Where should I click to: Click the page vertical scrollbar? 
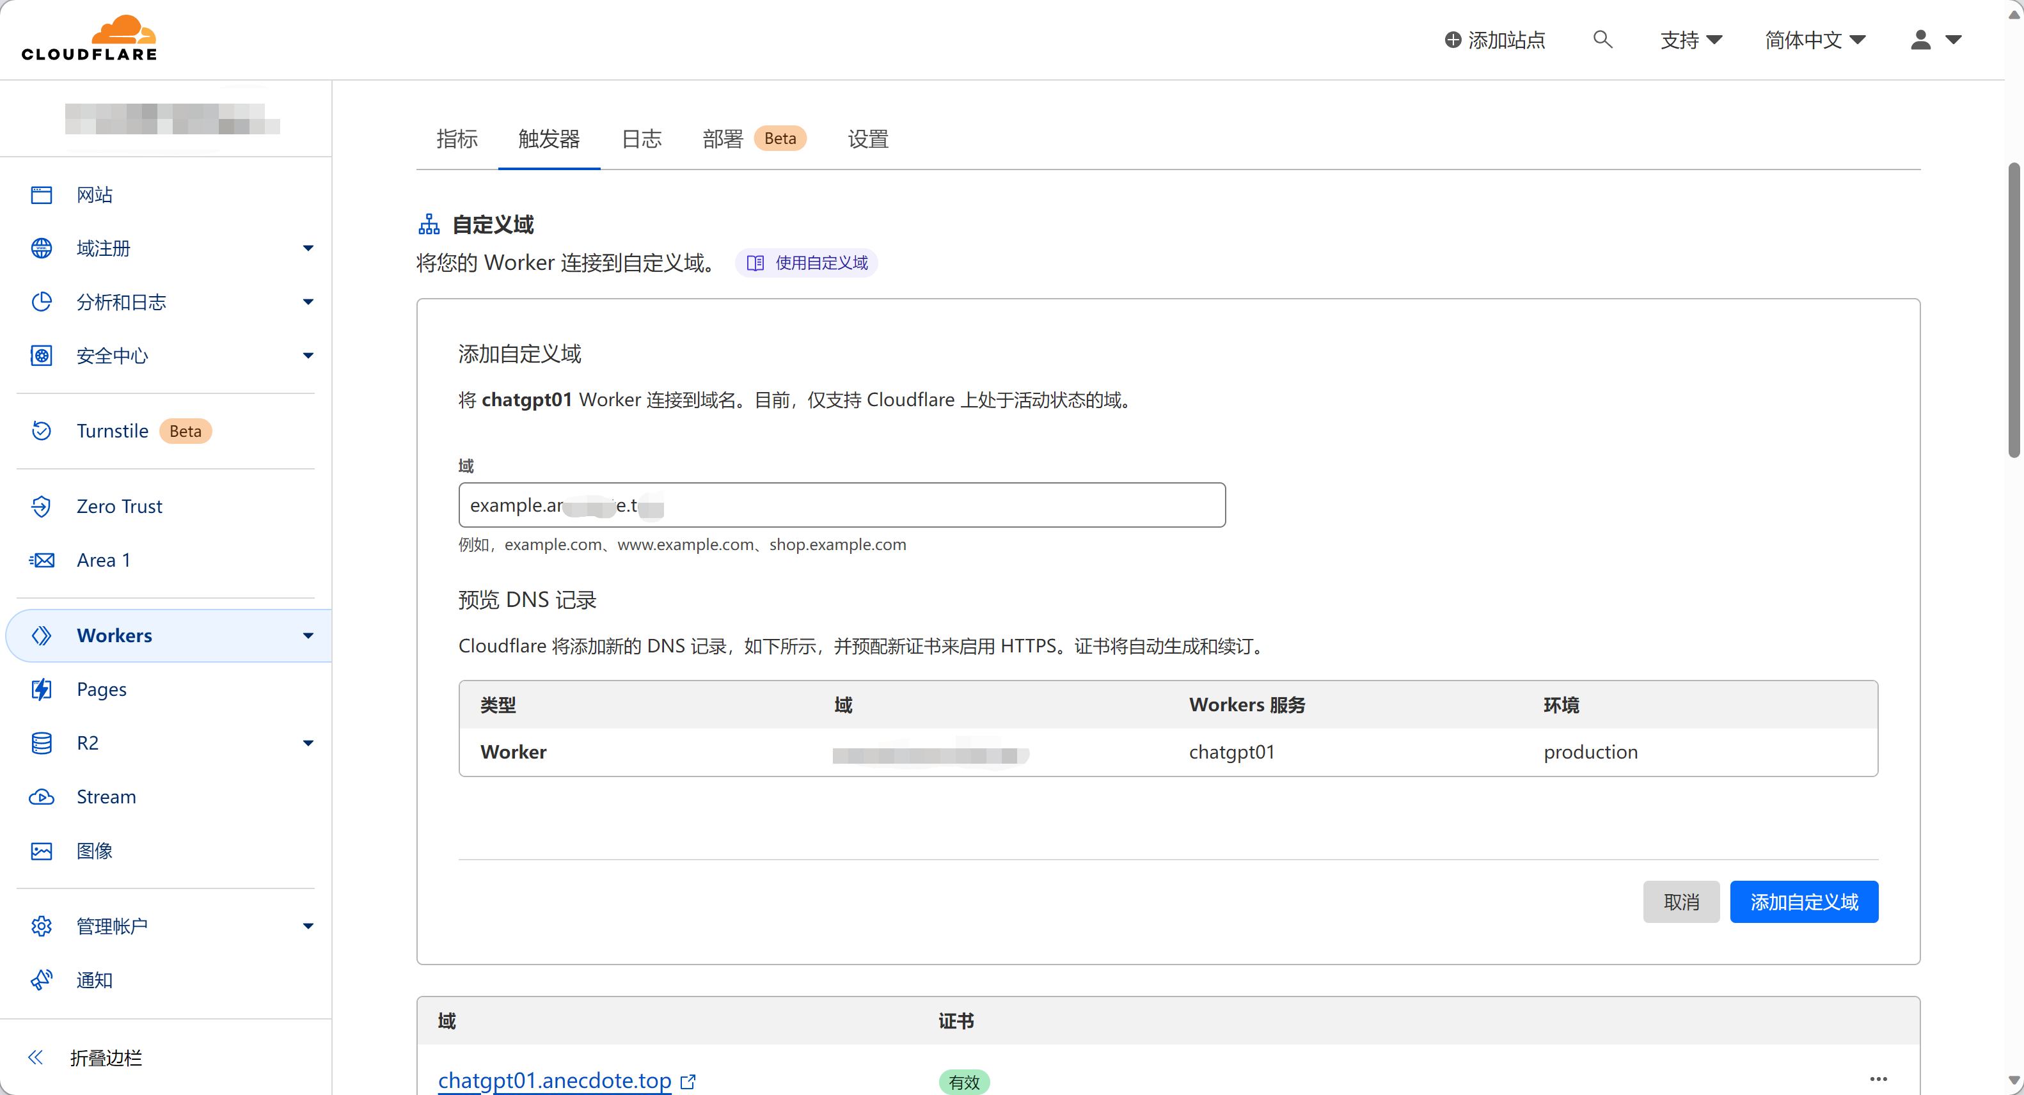(2013, 310)
